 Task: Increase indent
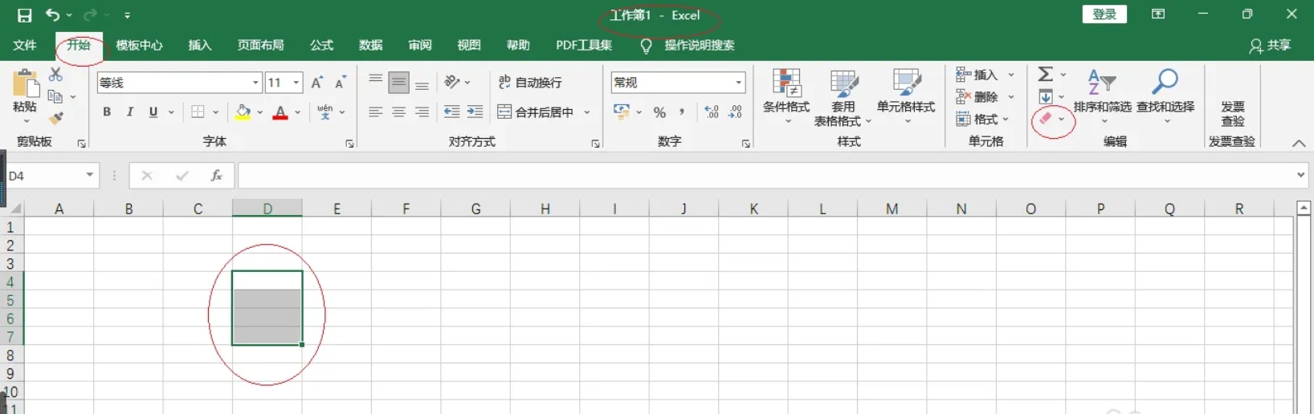click(475, 112)
